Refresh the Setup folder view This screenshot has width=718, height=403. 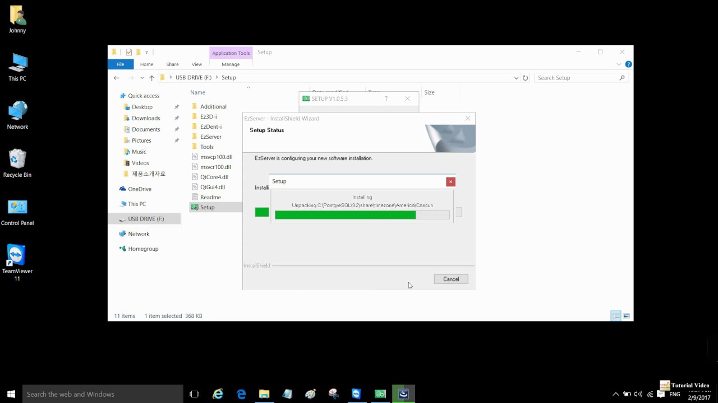pyautogui.click(x=525, y=78)
